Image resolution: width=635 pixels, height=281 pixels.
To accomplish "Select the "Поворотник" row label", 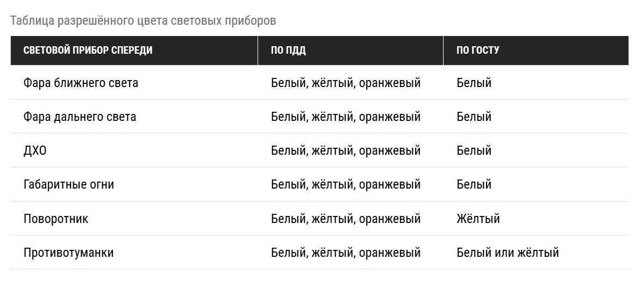I will (56, 219).
